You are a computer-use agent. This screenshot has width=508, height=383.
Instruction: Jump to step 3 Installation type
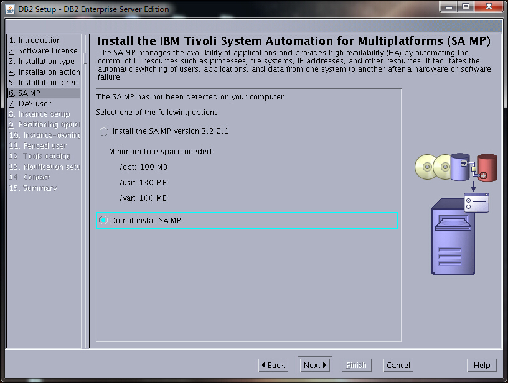pyautogui.click(x=42, y=61)
